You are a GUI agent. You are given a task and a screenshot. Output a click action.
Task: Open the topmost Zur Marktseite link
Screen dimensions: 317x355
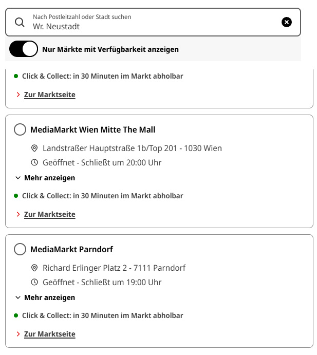[x=50, y=95]
